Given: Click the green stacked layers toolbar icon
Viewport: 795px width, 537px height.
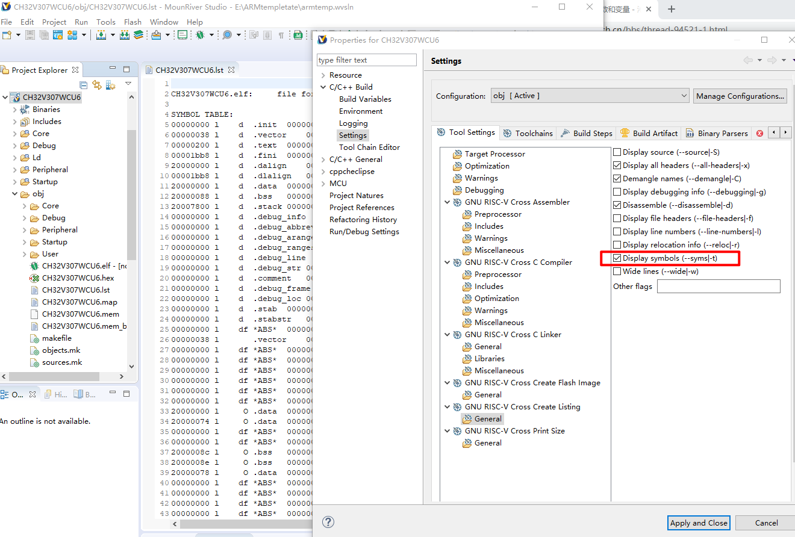Looking at the screenshot, I should tap(139, 35).
